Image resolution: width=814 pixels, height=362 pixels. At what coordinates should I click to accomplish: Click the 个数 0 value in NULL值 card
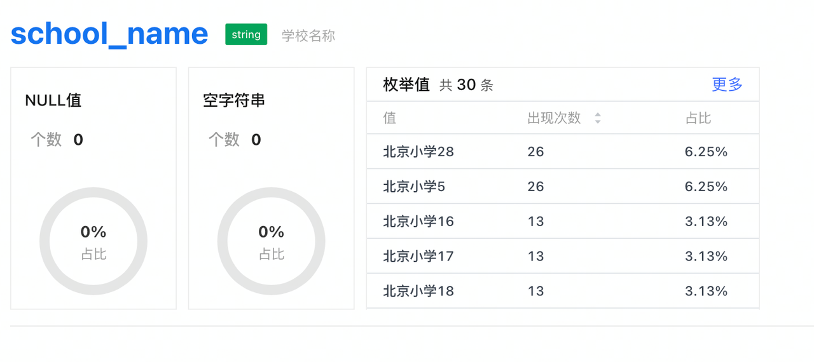click(x=57, y=140)
